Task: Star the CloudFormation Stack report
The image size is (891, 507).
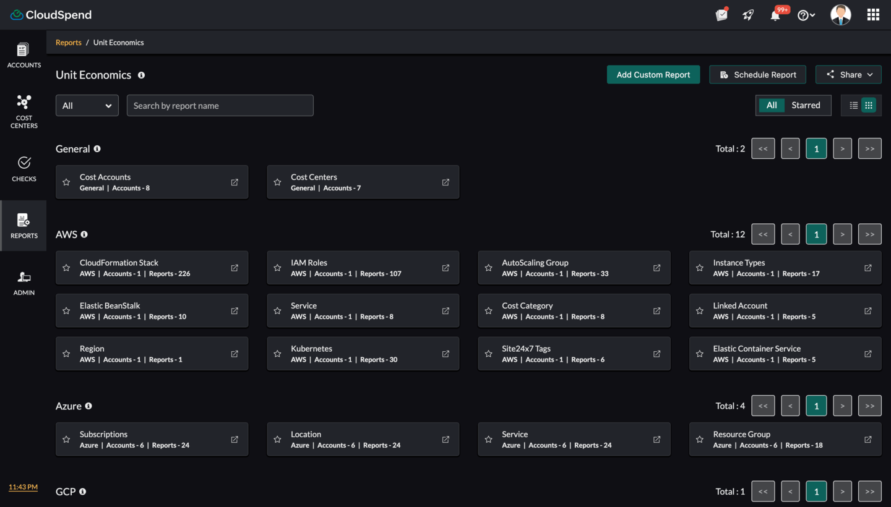Action: (66, 268)
